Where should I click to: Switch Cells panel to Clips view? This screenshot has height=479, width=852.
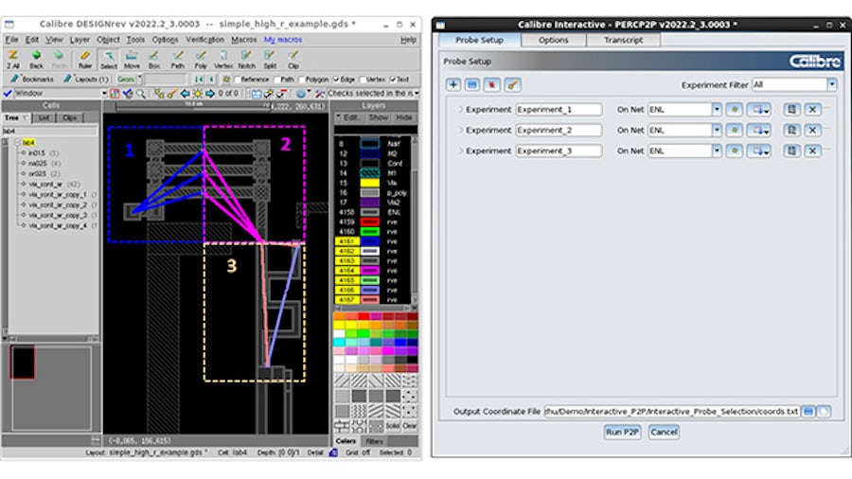click(x=69, y=117)
